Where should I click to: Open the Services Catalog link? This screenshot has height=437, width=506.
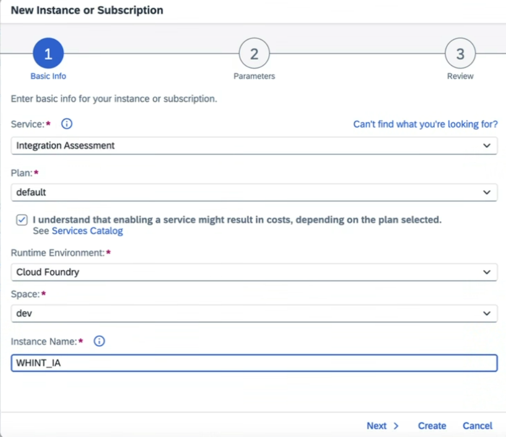click(x=87, y=231)
